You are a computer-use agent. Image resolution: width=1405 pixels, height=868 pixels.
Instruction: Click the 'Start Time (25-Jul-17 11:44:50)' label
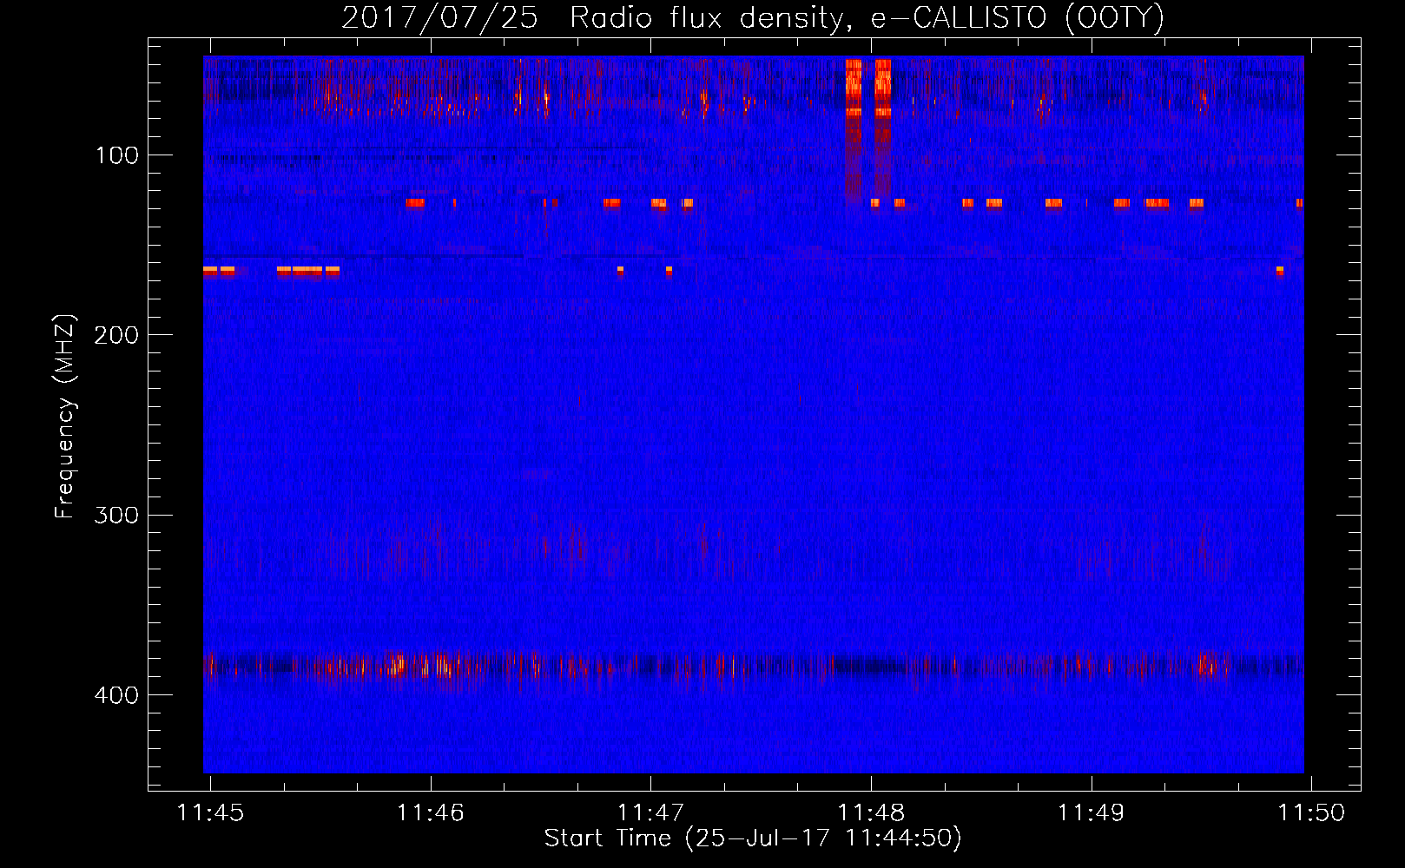click(x=753, y=838)
